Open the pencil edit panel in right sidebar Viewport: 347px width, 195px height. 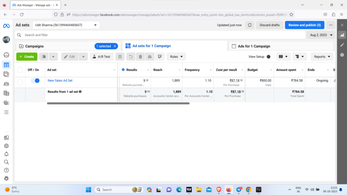click(342, 45)
